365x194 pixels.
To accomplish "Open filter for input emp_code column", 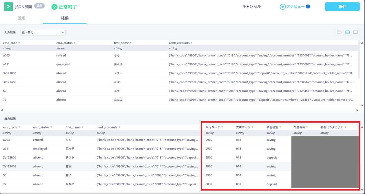I will click(x=19, y=43).
